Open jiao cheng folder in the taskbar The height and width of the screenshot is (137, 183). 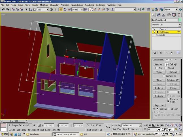39,134
